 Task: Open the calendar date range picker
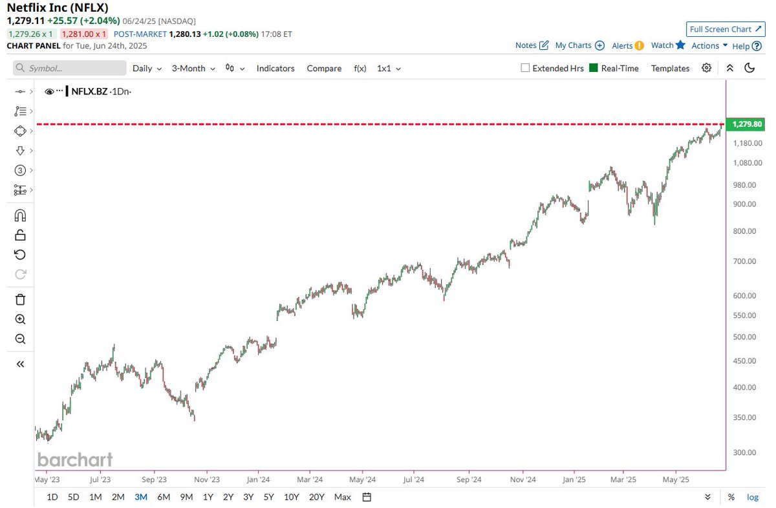point(367,497)
